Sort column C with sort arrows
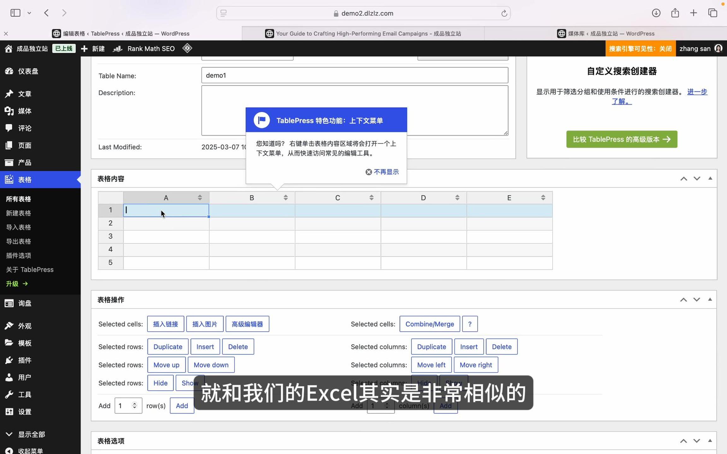This screenshot has width=727, height=454. (x=371, y=198)
